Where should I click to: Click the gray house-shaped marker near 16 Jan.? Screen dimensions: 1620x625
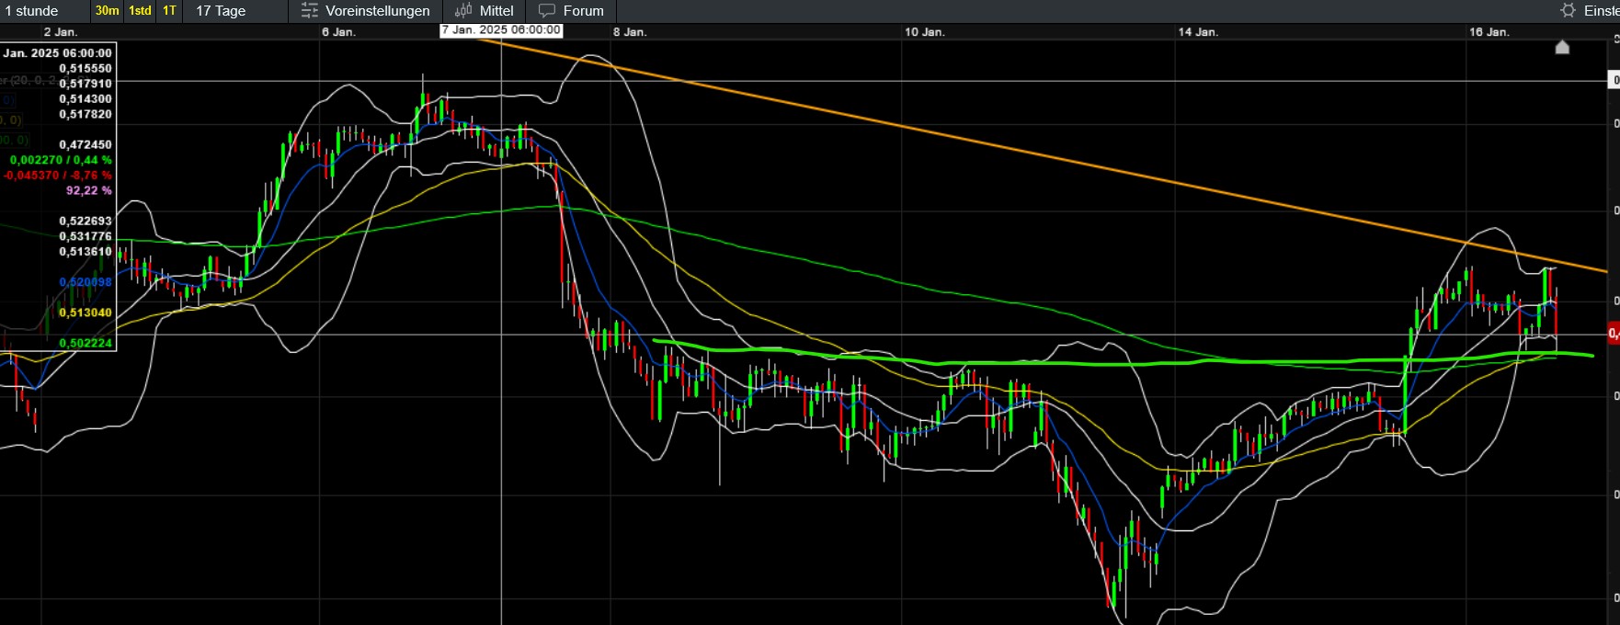tap(1562, 46)
